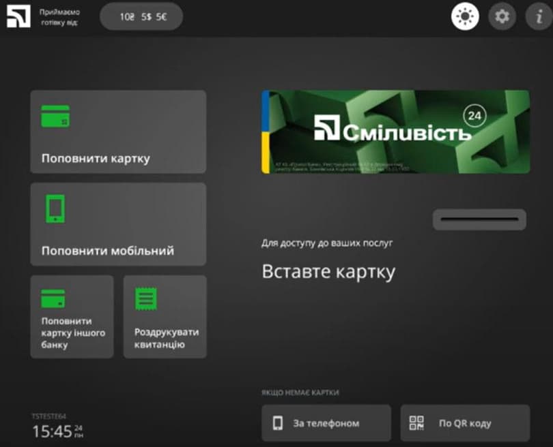Click card icon in "Поповнити картку іншого банку" tile
The height and width of the screenshot is (447, 553).
tap(53, 298)
